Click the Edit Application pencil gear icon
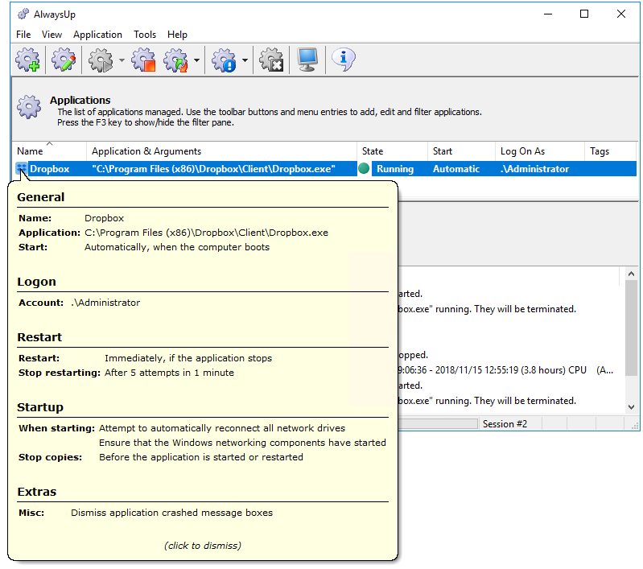Screen dimensions: 643x569 (64, 60)
